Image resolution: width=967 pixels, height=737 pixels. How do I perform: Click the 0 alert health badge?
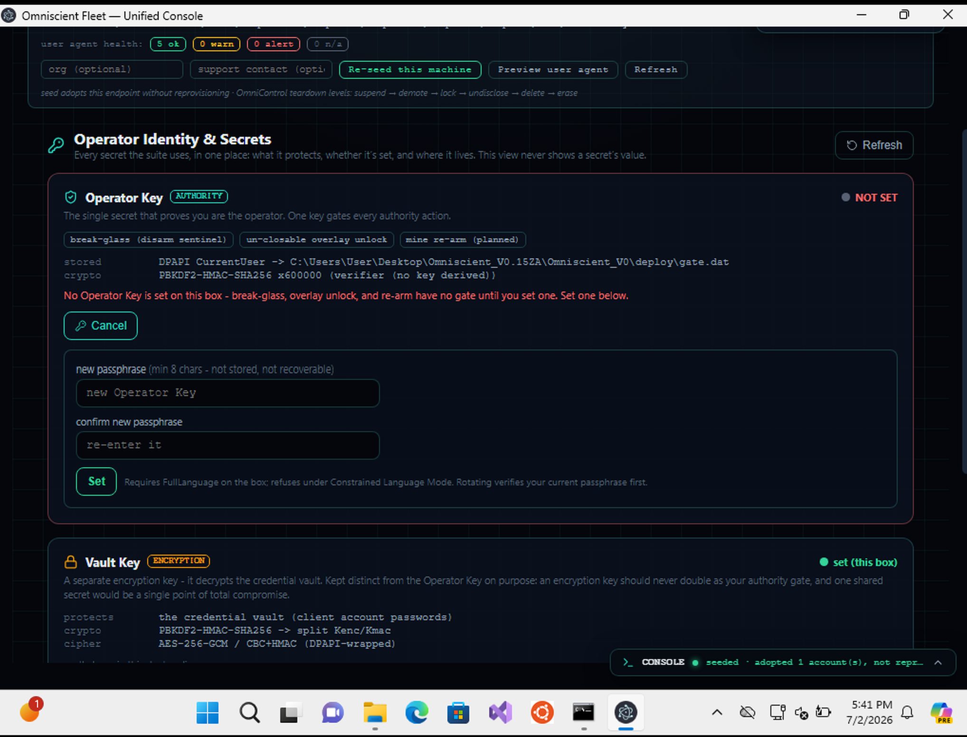[273, 44]
